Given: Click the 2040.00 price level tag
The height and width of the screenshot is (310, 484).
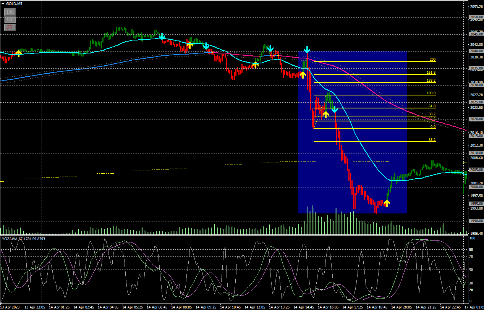Looking at the screenshot, I should pyautogui.click(x=476, y=51).
